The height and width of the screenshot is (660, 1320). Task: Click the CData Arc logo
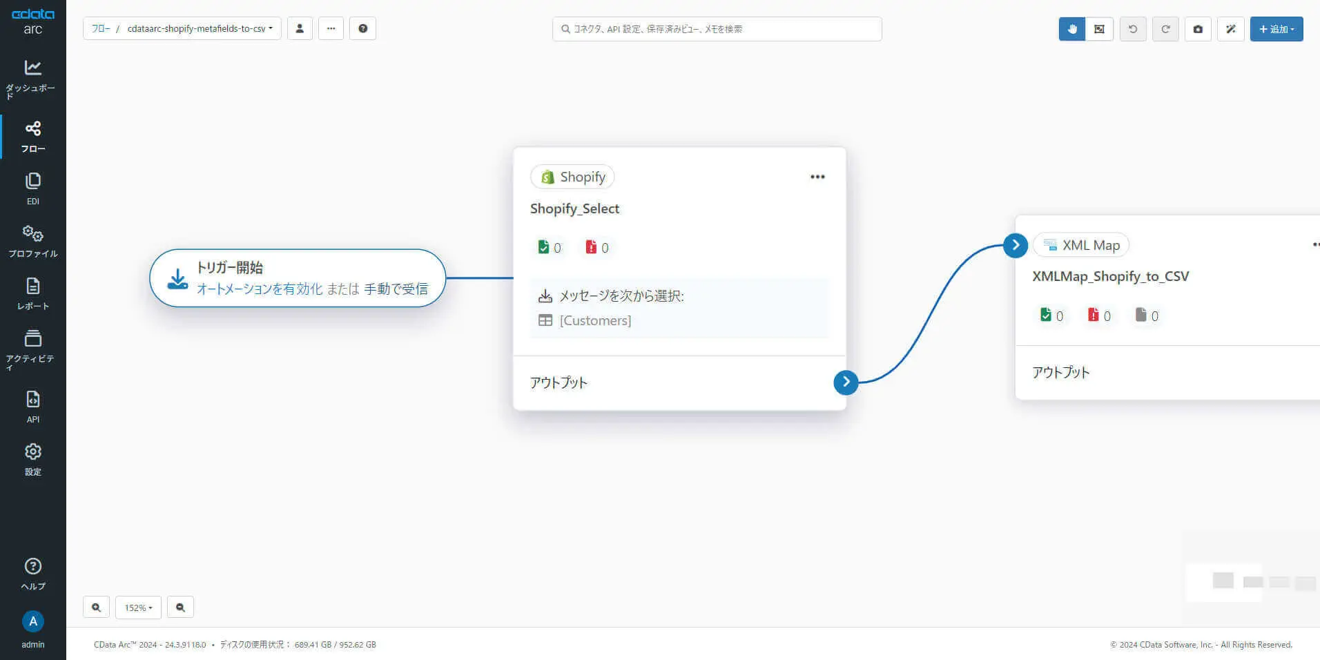pos(32,21)
